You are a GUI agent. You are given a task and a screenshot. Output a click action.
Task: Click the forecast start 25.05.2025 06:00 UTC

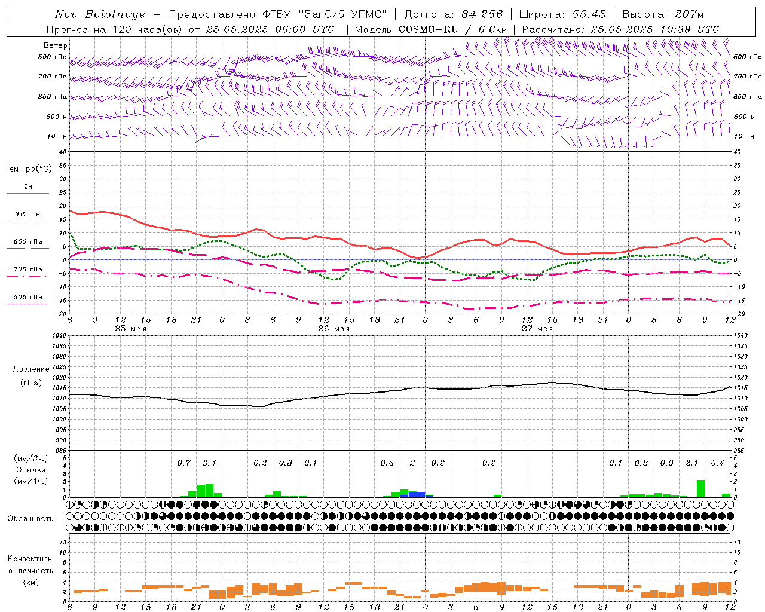270,29
